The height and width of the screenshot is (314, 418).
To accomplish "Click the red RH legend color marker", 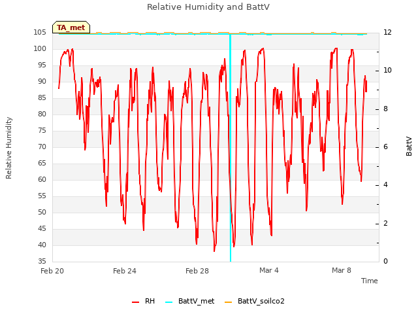I will 135,302.
